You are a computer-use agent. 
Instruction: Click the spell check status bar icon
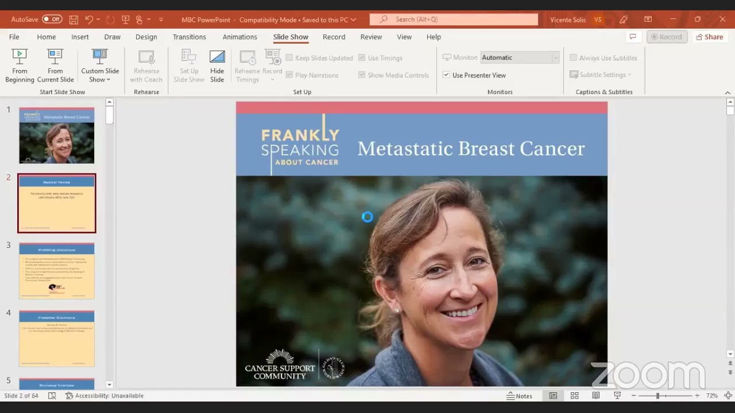[x=52, y=396]
